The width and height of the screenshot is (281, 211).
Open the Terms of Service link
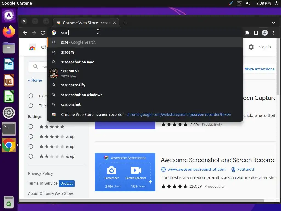43,183
